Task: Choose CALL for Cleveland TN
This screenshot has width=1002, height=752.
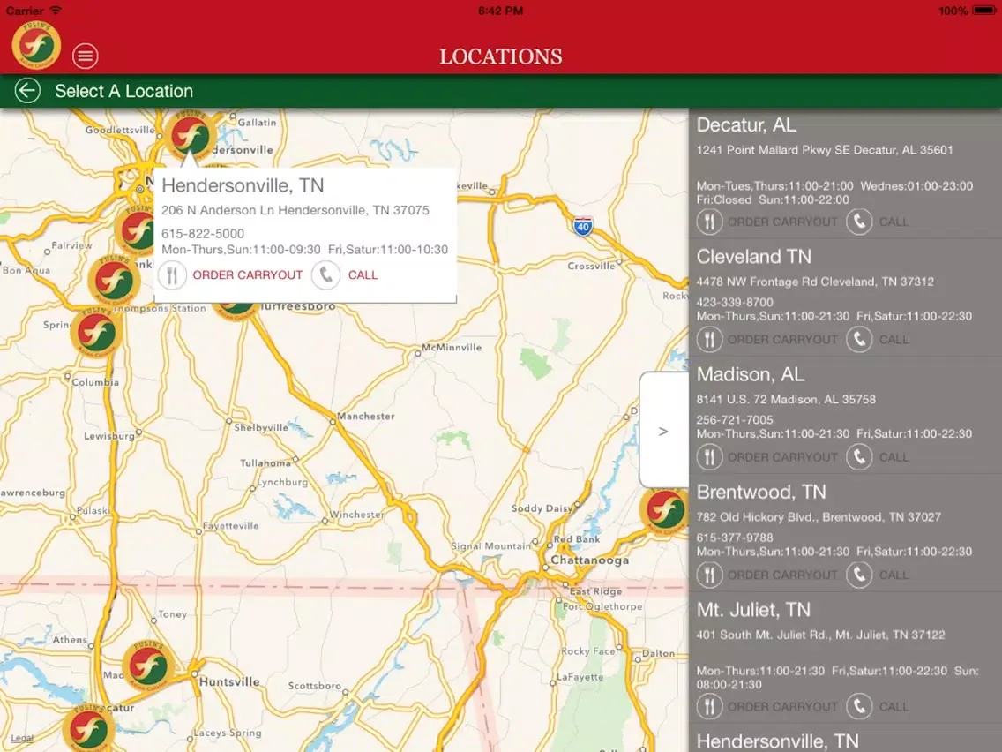Action: pos(894,340)
